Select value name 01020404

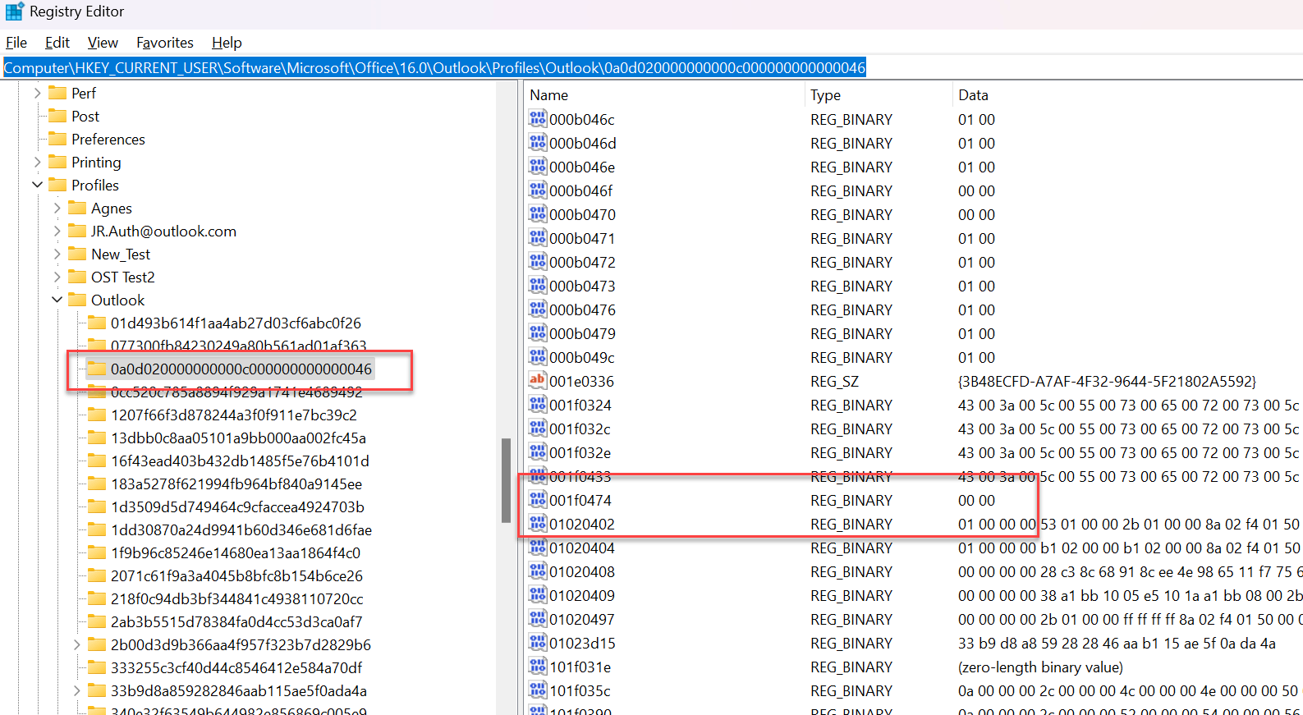pyautogui.click(x=582, y=548)
